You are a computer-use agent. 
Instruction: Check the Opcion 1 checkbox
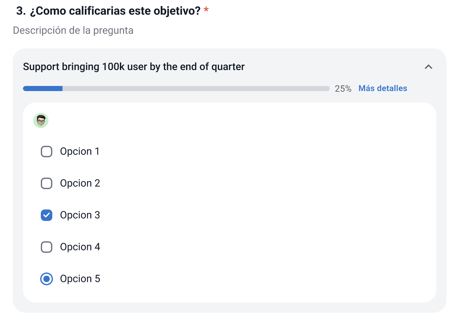point(47,152)
